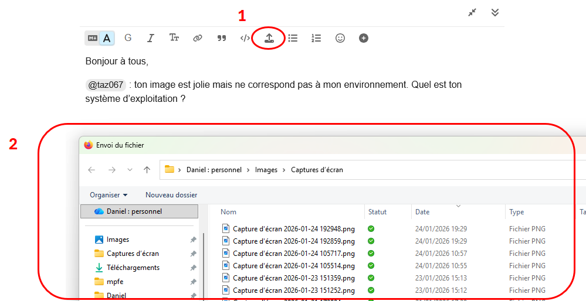Screen dimensions: 586x301
Task: Click the Images breadcrumb in path bar
Action: [x=266, y=170]
